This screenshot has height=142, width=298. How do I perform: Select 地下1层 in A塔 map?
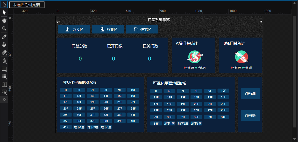click(79, 127)
